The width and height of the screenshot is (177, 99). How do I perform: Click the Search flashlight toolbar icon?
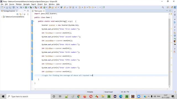tap(56, 7)
